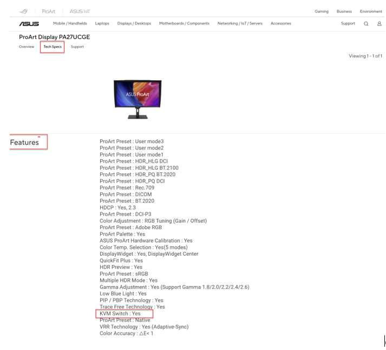386x350 pixels.
Task: Select the Tech Specs tab
Action: [x=53, y=47]
